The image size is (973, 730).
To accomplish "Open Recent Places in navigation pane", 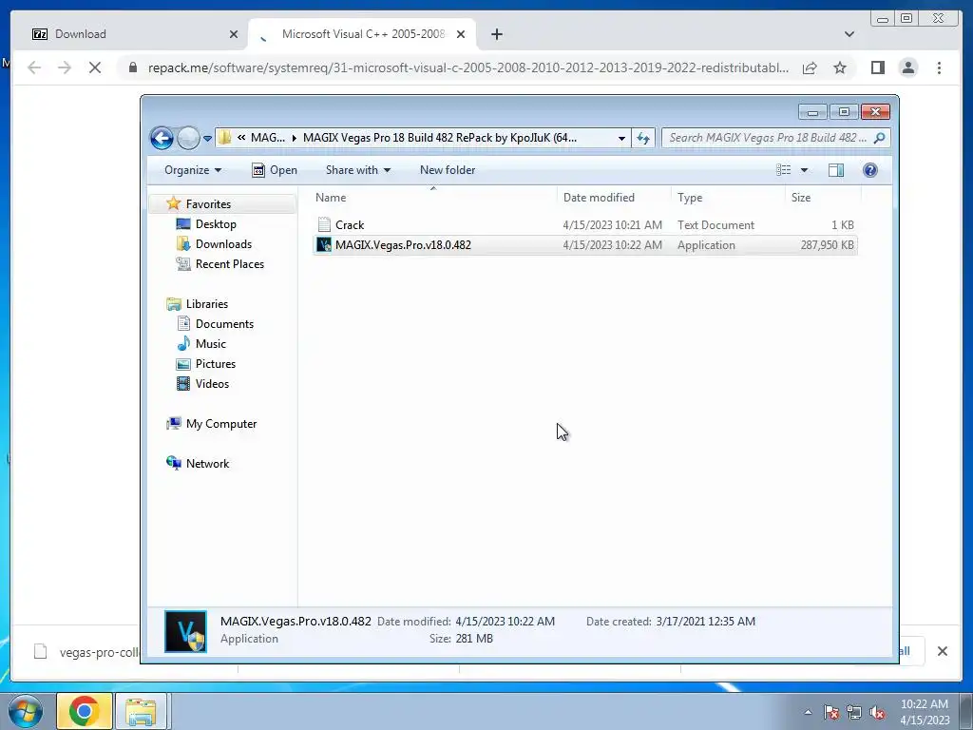I will [230, 264].
